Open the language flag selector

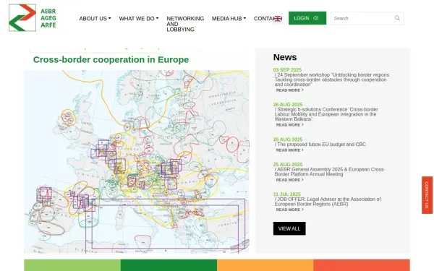[x=278, y=19]
